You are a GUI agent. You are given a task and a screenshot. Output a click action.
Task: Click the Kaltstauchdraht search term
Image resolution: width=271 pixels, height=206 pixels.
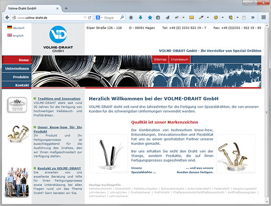click(100, 189)
